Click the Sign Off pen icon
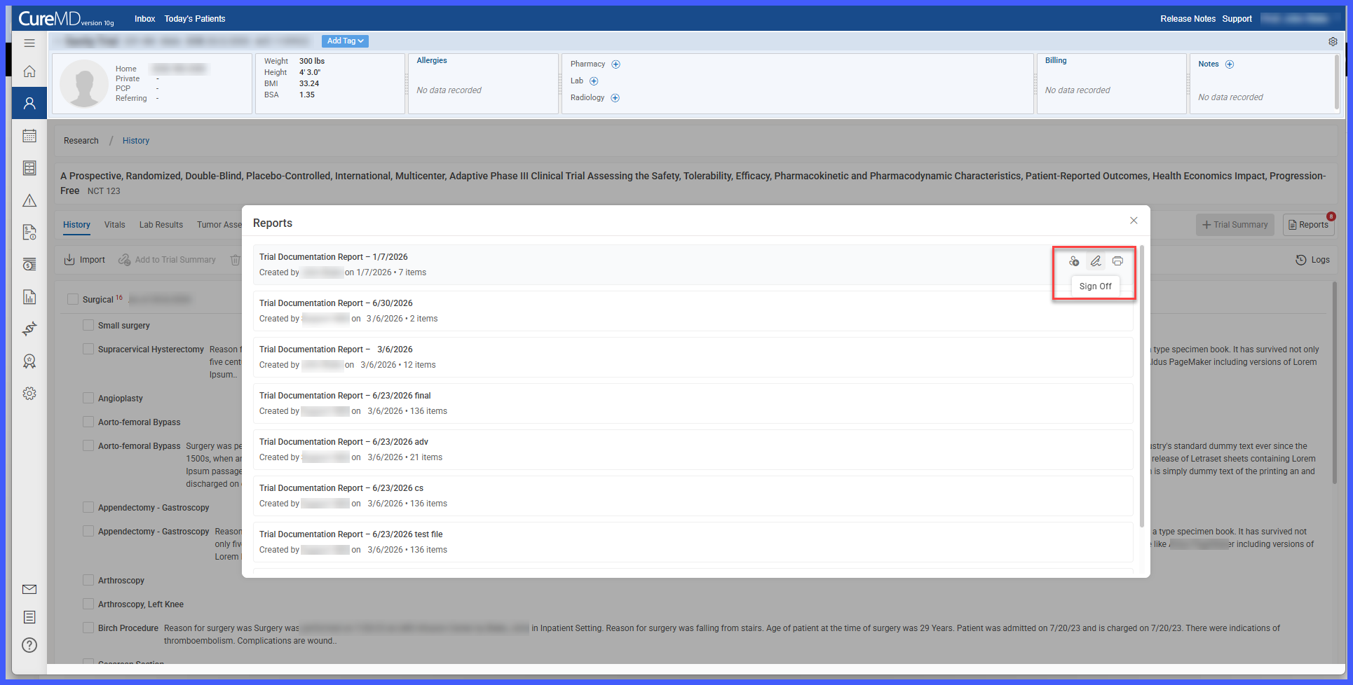The width and height of the screenshot is (1353, 685). coord(1096,261)
